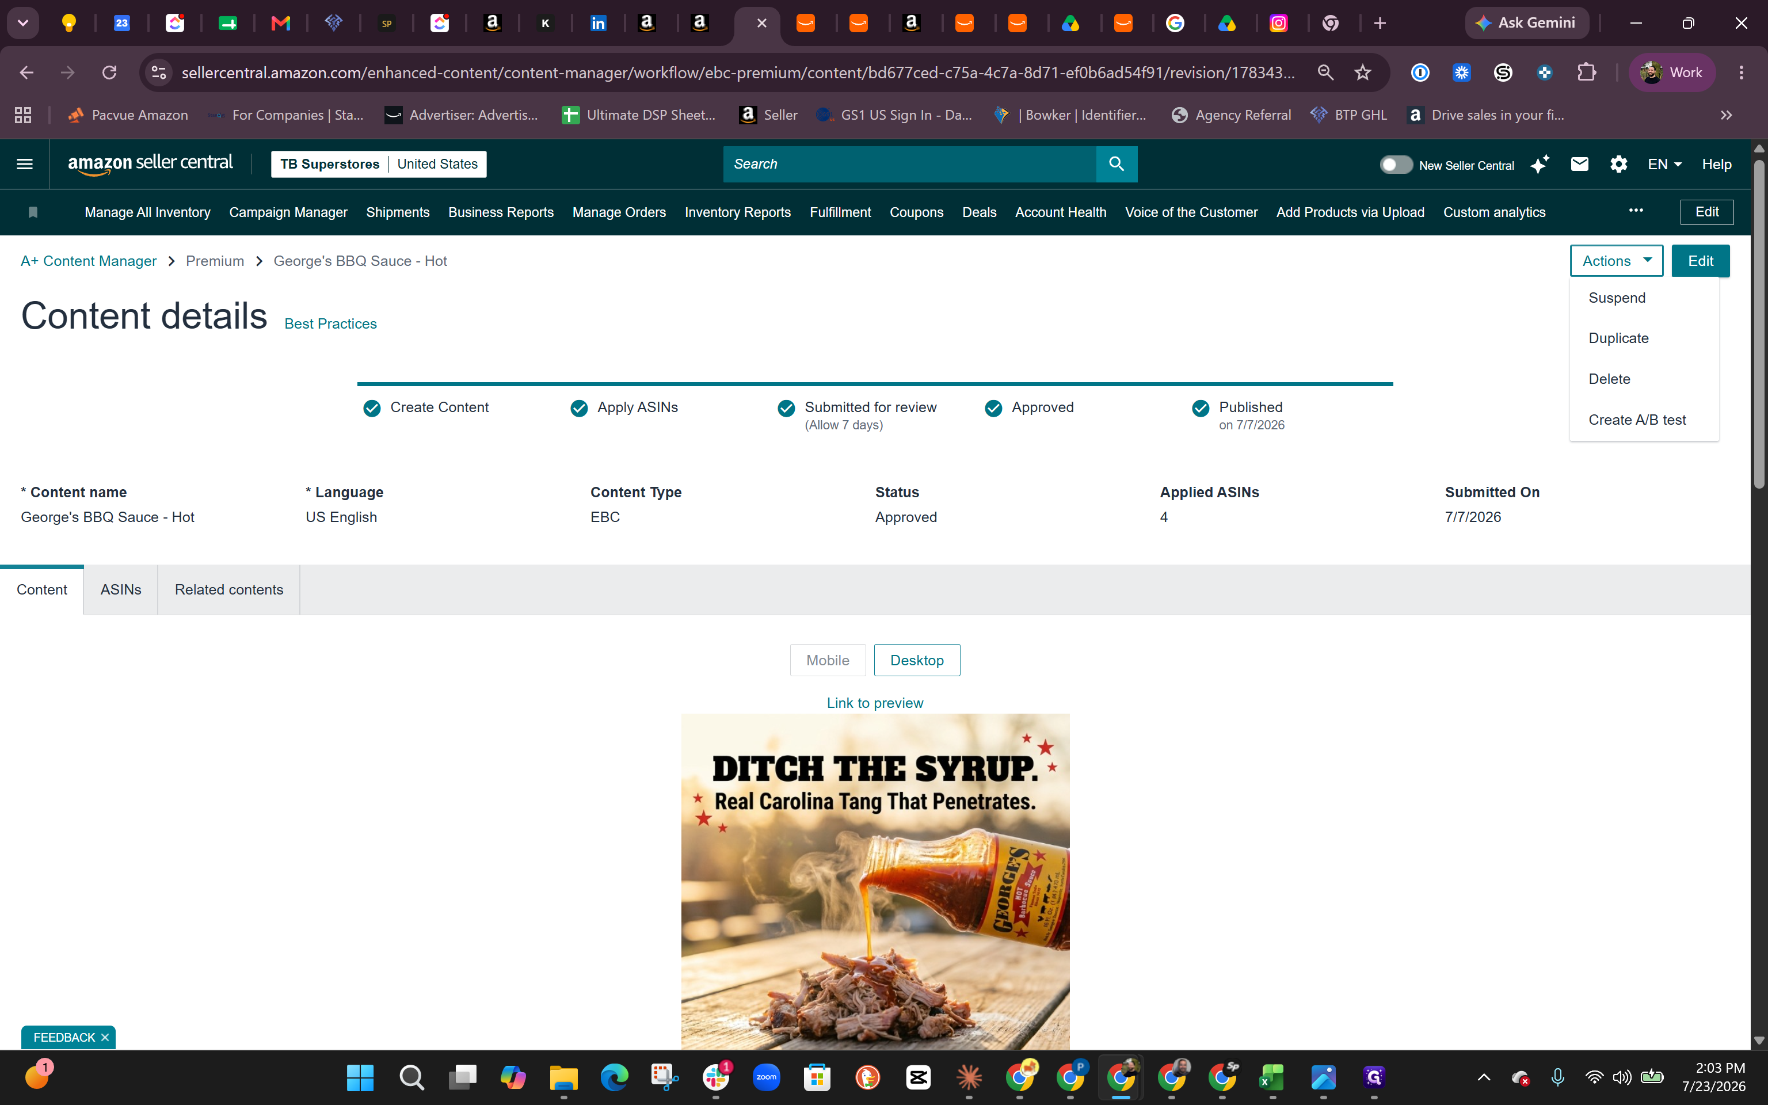Bookmark this page with the star icon

1362,73
